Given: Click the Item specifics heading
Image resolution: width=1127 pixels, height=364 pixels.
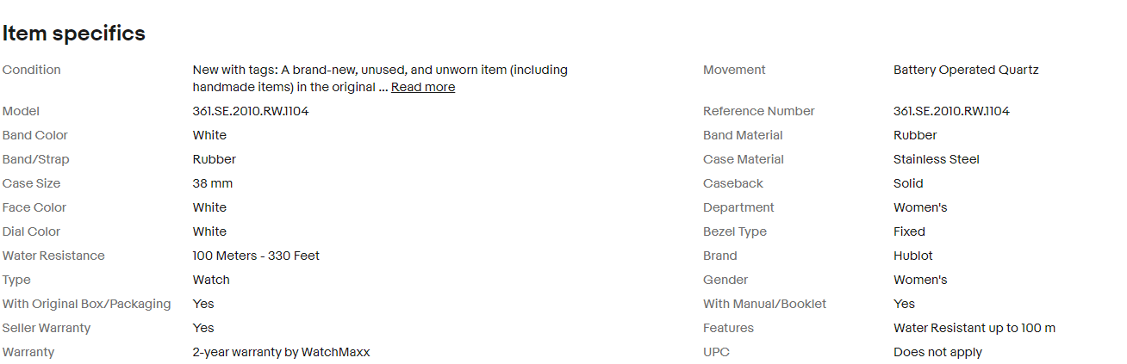Looking at the screenshot, I should (73, 34).
